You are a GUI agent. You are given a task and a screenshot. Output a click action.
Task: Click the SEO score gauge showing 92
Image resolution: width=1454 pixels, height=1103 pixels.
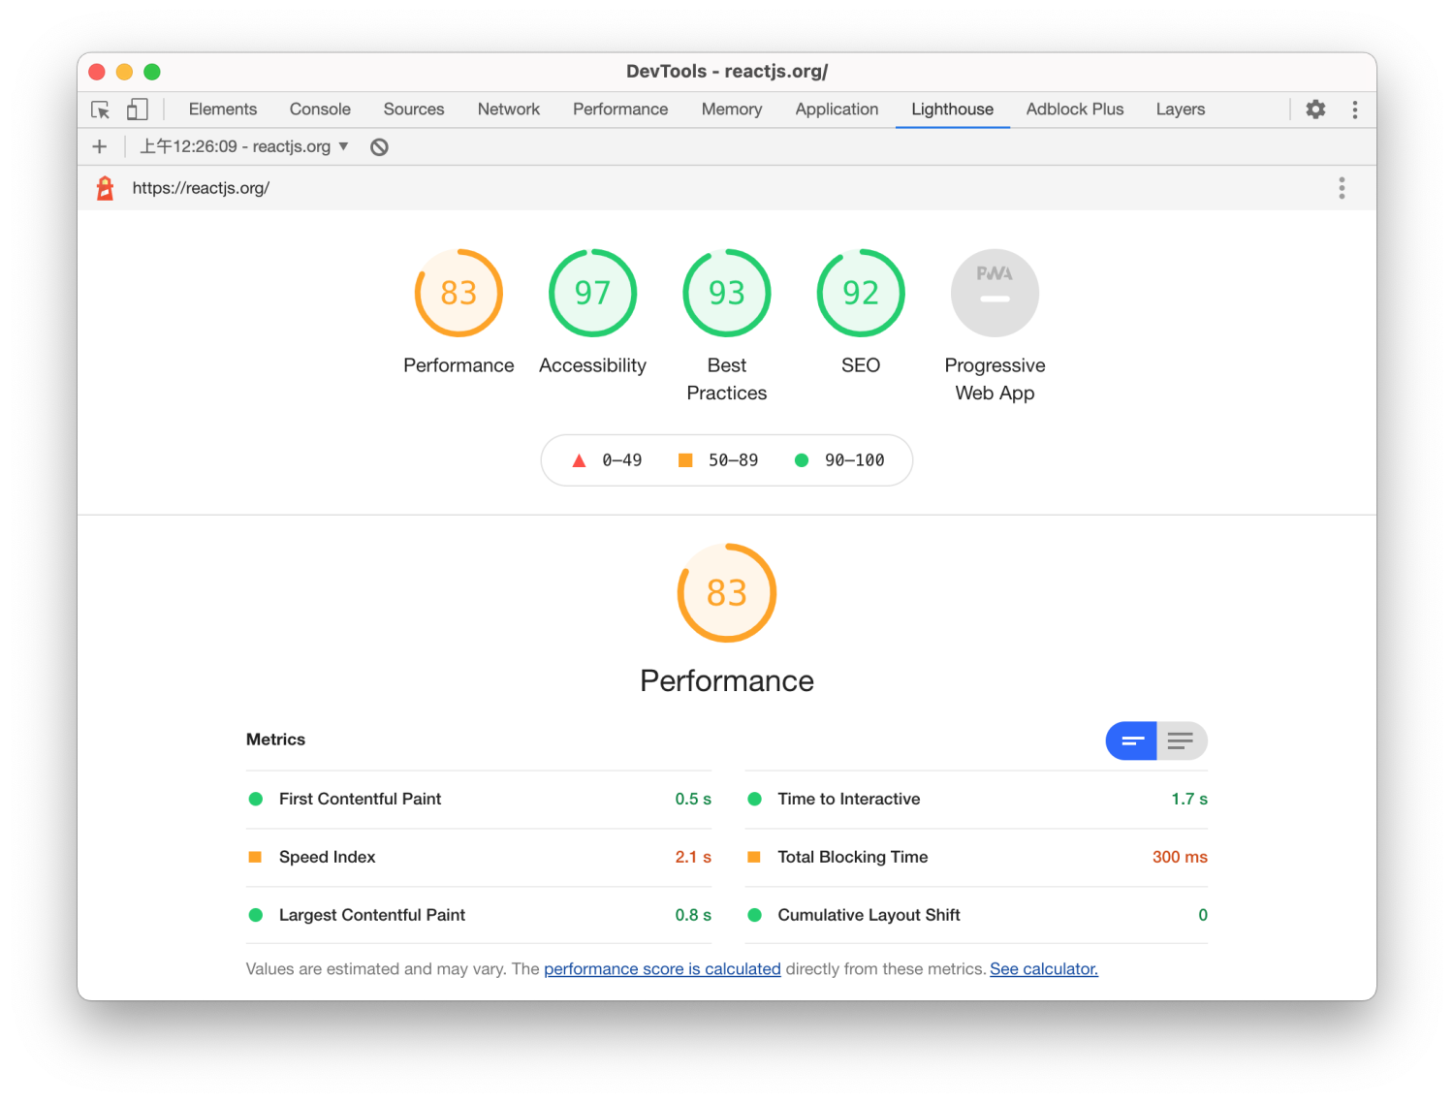[861, 293]
